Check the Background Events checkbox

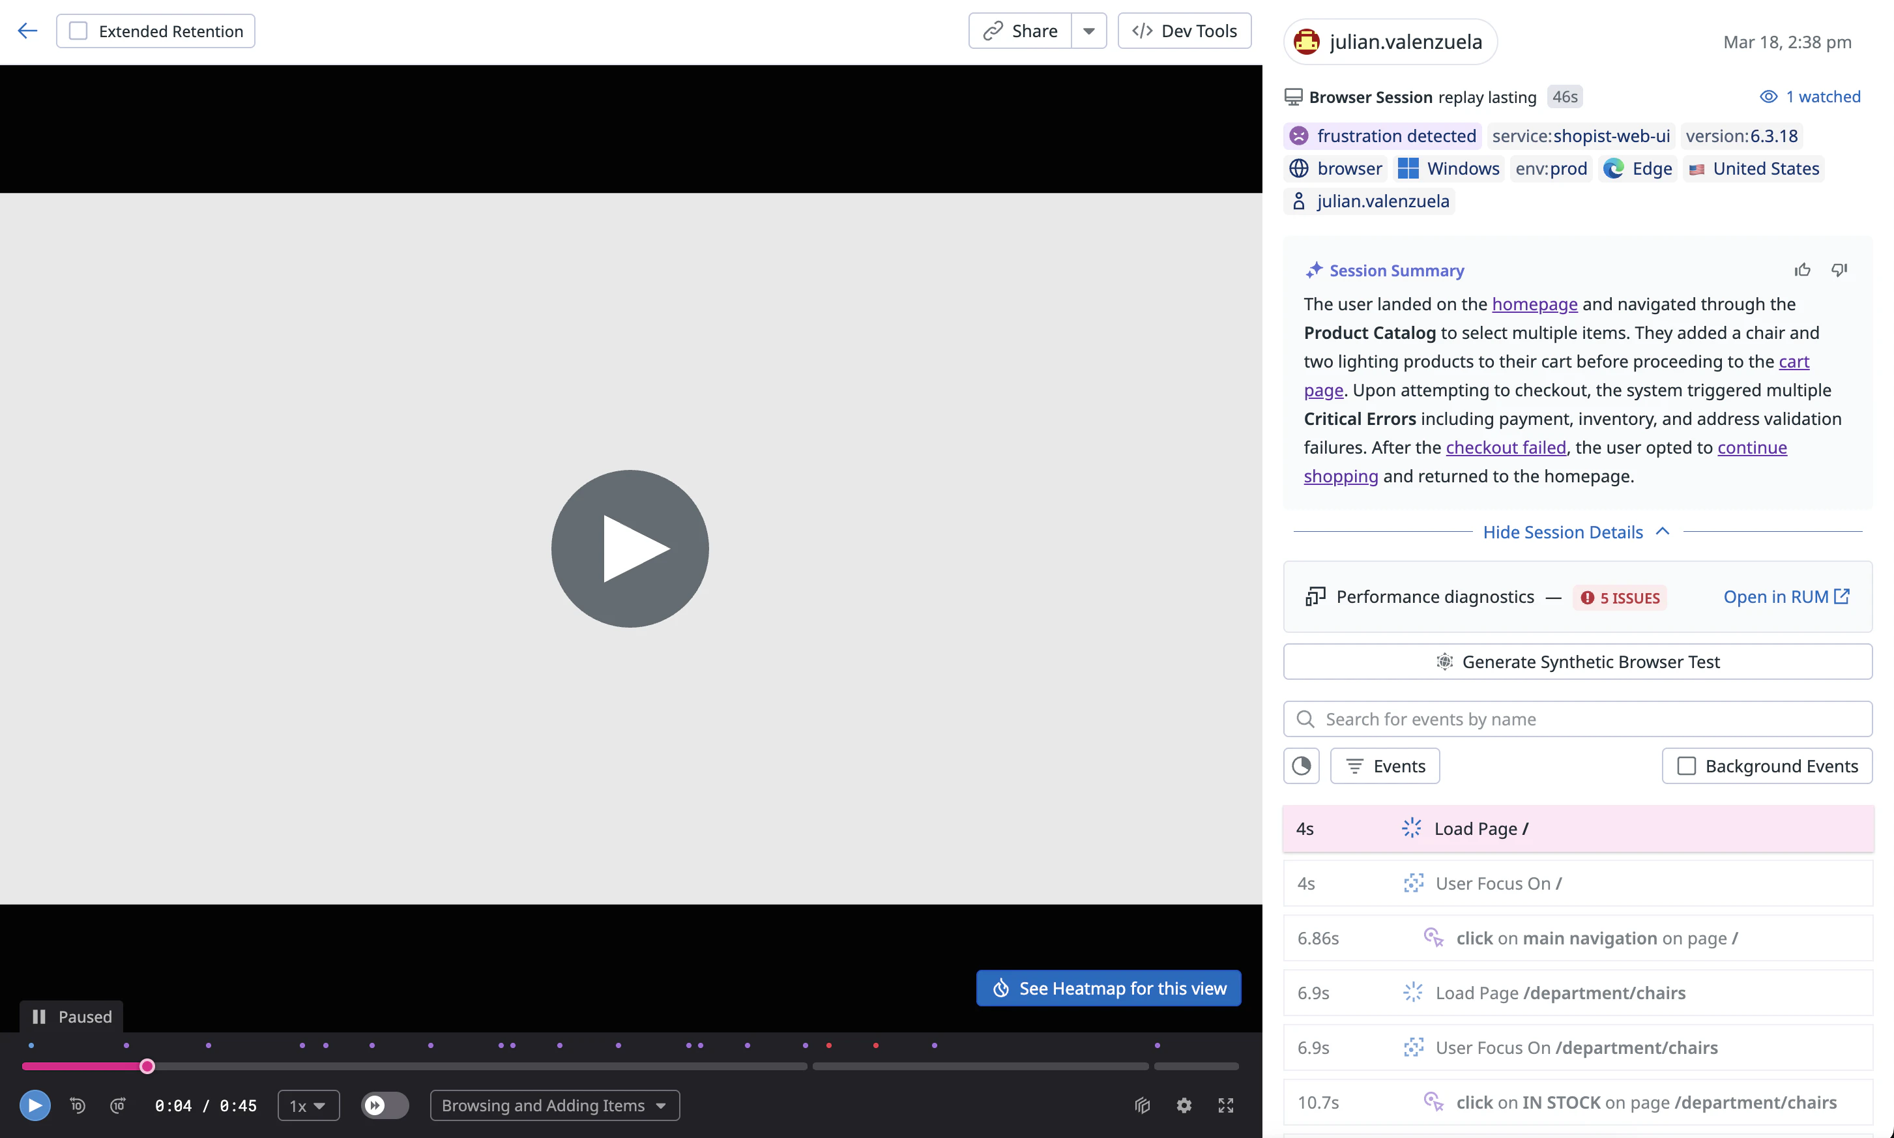(x=1686, y=766)
